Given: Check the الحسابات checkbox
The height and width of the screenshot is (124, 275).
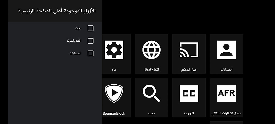Looking at the screenshot, I should click(x=90, y=53).
